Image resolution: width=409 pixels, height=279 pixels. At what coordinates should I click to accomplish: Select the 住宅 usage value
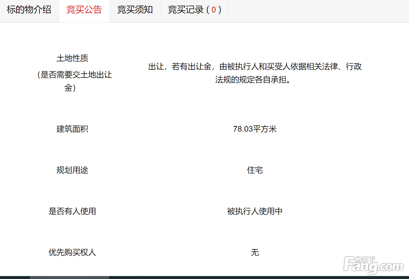point(255,170)
